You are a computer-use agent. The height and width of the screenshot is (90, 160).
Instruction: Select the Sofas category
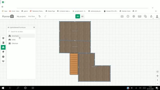point(21,40)
